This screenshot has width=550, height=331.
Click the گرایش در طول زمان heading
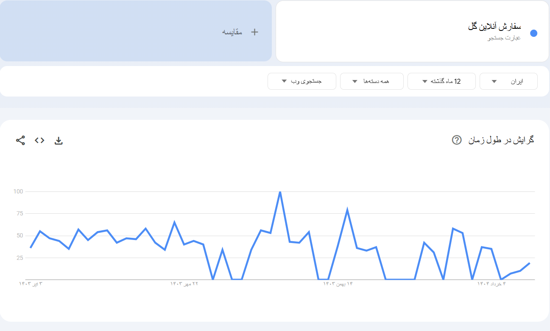[501, 140]
